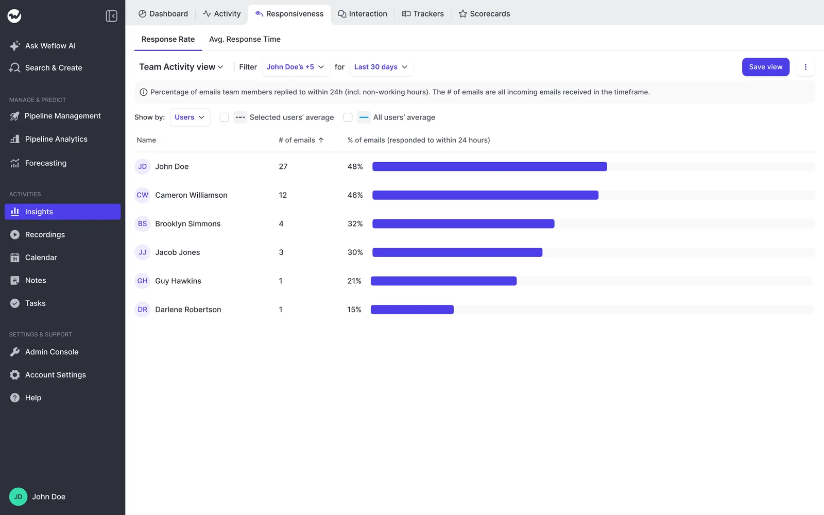
Task: Click the Ask Weflow AI sparkle icon
Action: click(x=15, y=46)
